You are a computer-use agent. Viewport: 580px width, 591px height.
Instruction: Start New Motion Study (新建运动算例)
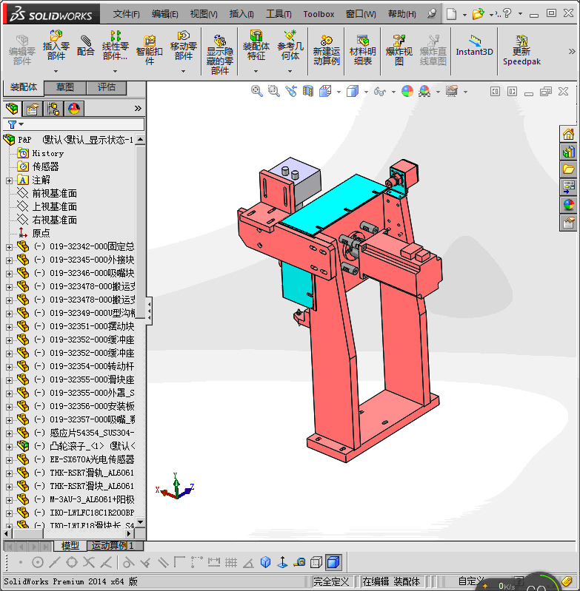[x=327, y=50]
